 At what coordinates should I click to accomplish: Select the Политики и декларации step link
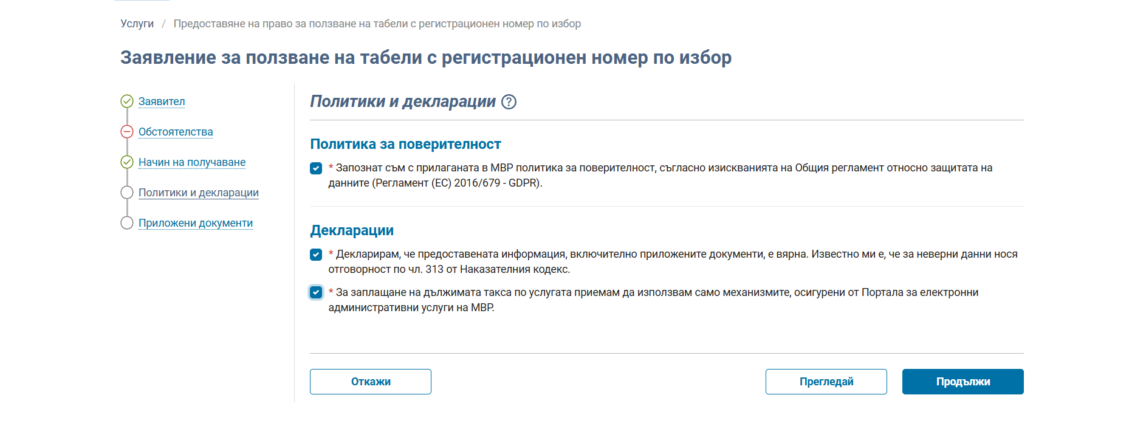[199, 193]
